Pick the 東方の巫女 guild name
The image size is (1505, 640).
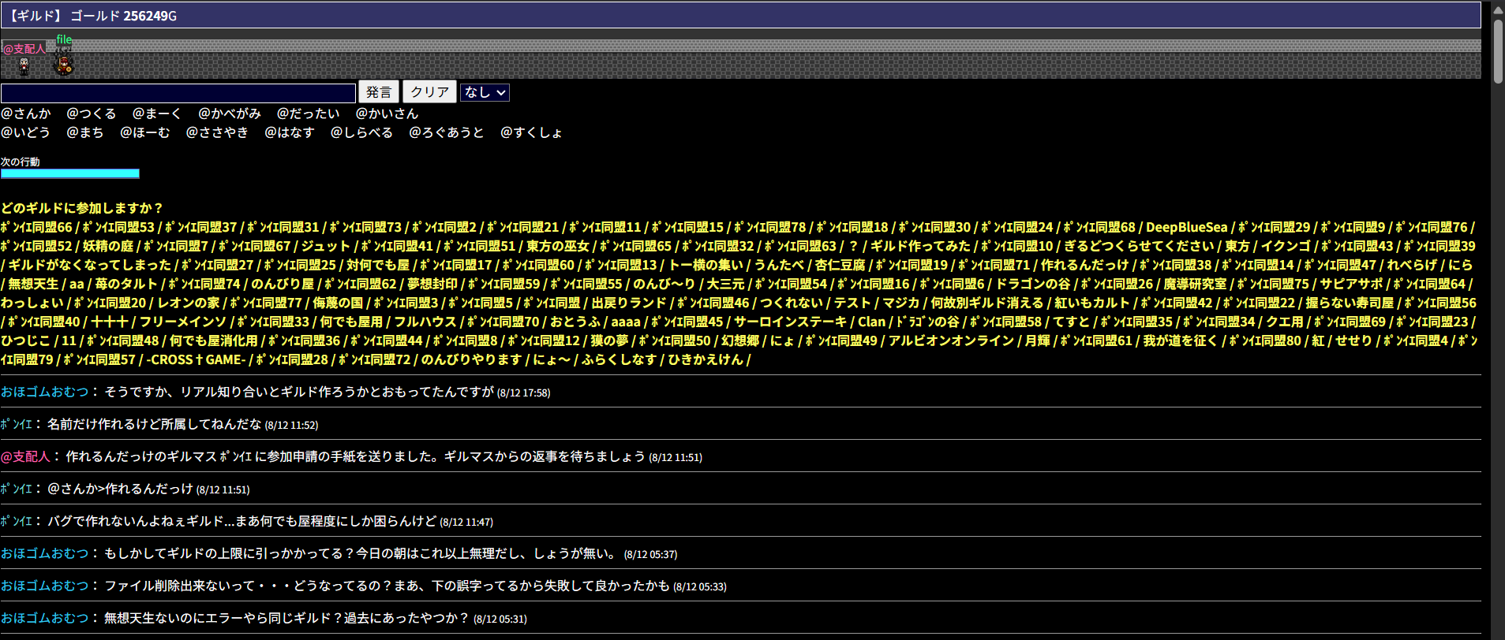click(557, 246)
